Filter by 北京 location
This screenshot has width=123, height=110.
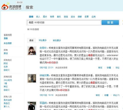pos(6,67)
